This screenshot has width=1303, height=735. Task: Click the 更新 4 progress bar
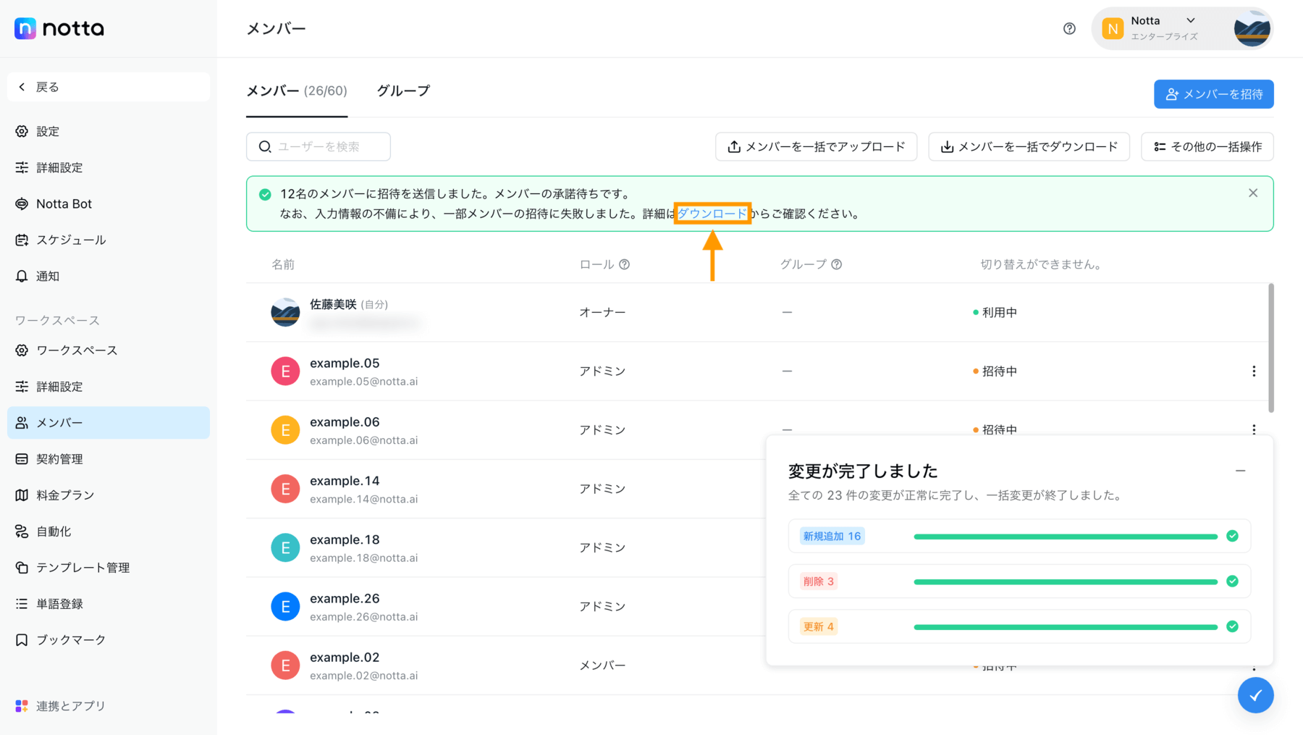[x=1066, y=626]
